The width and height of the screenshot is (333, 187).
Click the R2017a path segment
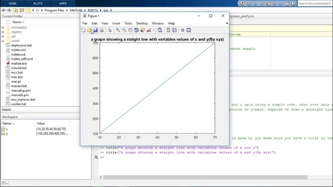[x=93, y=10]
